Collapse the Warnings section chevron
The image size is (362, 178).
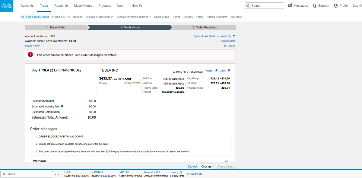226,161
